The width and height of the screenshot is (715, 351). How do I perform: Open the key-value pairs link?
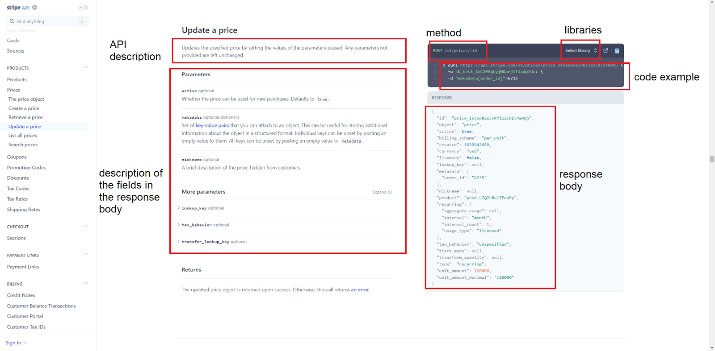[x=212, y=125]
